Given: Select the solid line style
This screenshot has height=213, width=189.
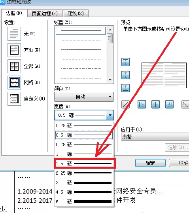Looking at the screenshot, I should [81, 31].
